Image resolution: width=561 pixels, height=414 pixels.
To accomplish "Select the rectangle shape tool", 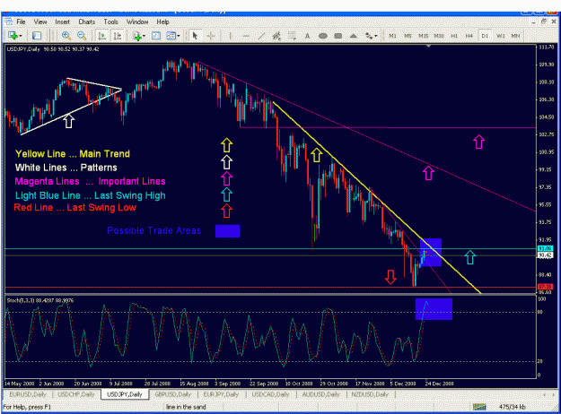I will [x=338, y=36].
